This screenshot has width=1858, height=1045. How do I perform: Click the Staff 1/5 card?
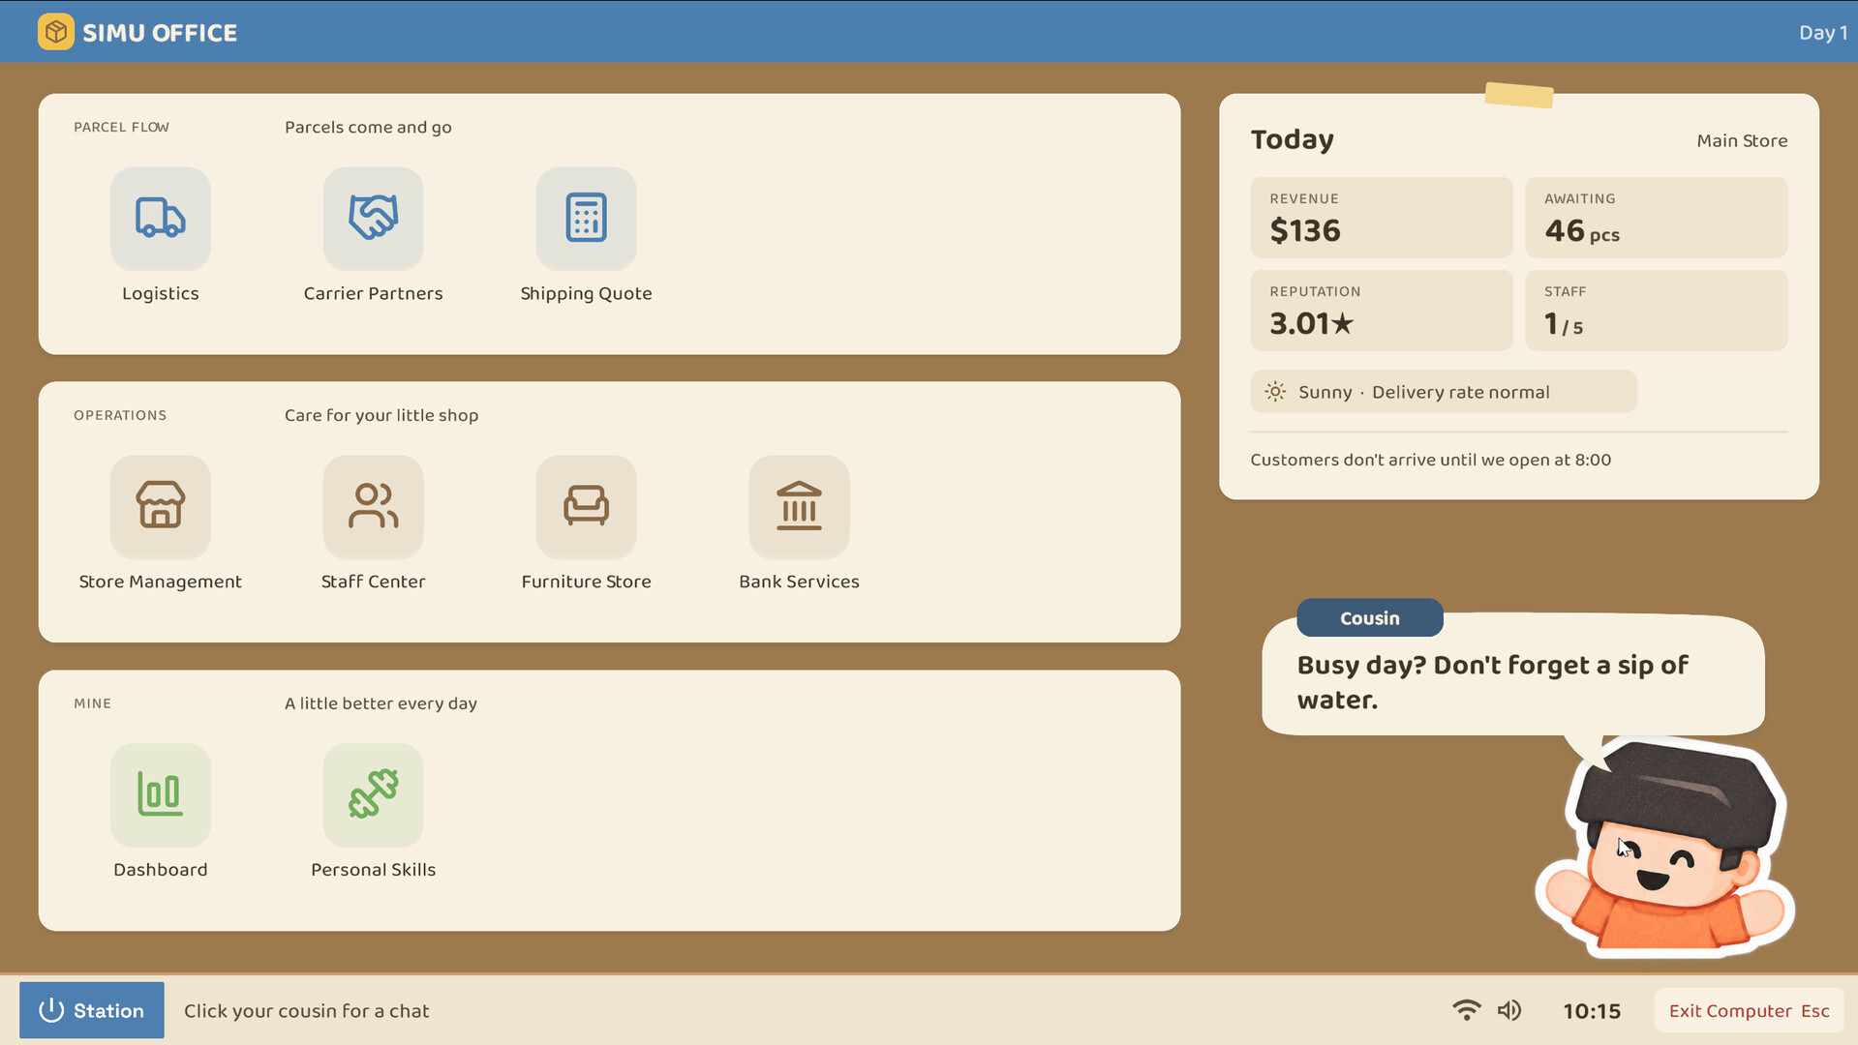click(1657, 311)
